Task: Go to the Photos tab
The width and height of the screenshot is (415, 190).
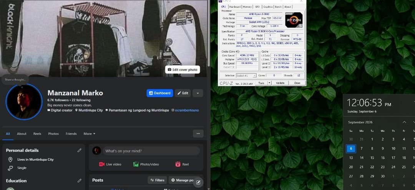Action: [x=53, y=134]
